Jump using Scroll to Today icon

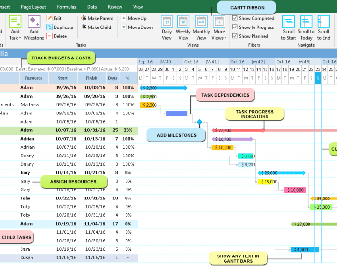tap(307, 22)
